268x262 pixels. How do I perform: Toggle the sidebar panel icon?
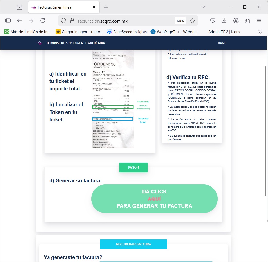click(8, 21)
